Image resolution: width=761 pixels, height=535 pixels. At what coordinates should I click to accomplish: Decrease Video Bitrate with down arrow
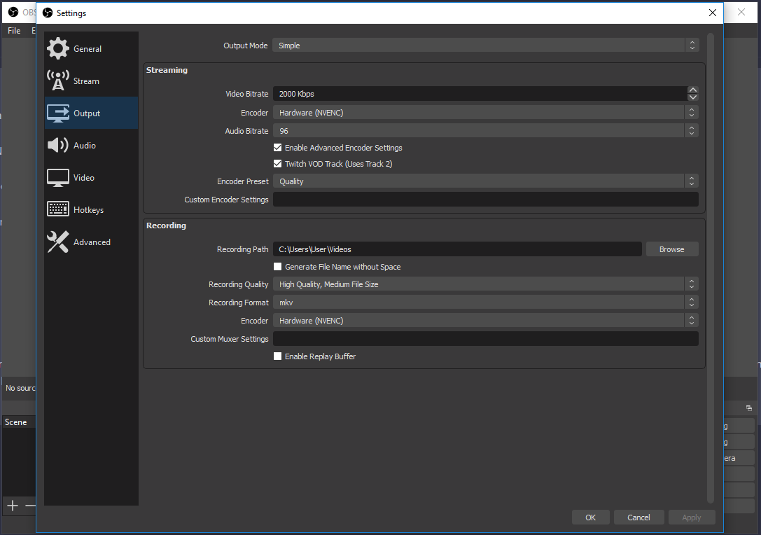pyautogui.click(x=692, y=97)
